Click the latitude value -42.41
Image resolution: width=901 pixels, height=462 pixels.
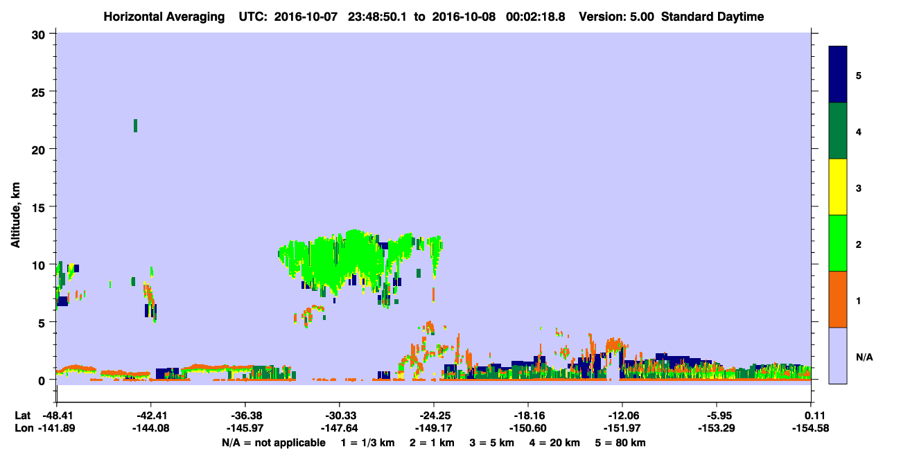click(x=150, y=416)
